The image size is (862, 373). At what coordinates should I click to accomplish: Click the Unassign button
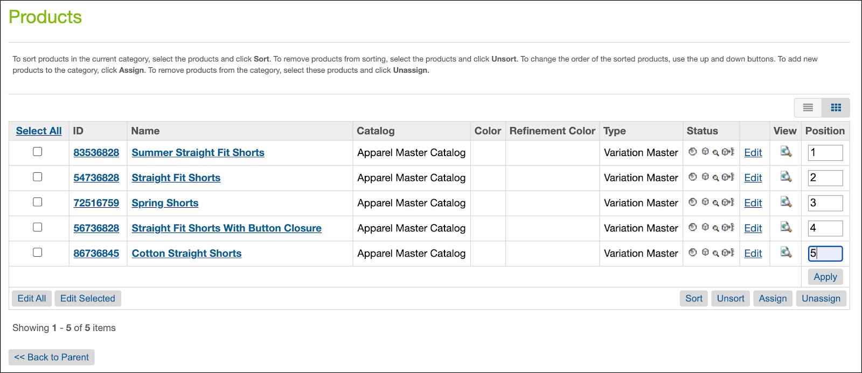point(821,298)
